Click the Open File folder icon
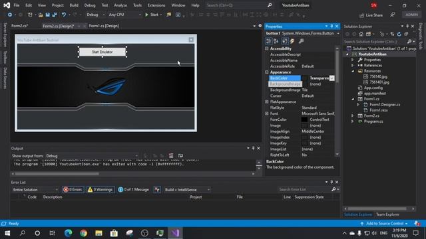Viewport: 426px width, 239px height. (41, 15)
